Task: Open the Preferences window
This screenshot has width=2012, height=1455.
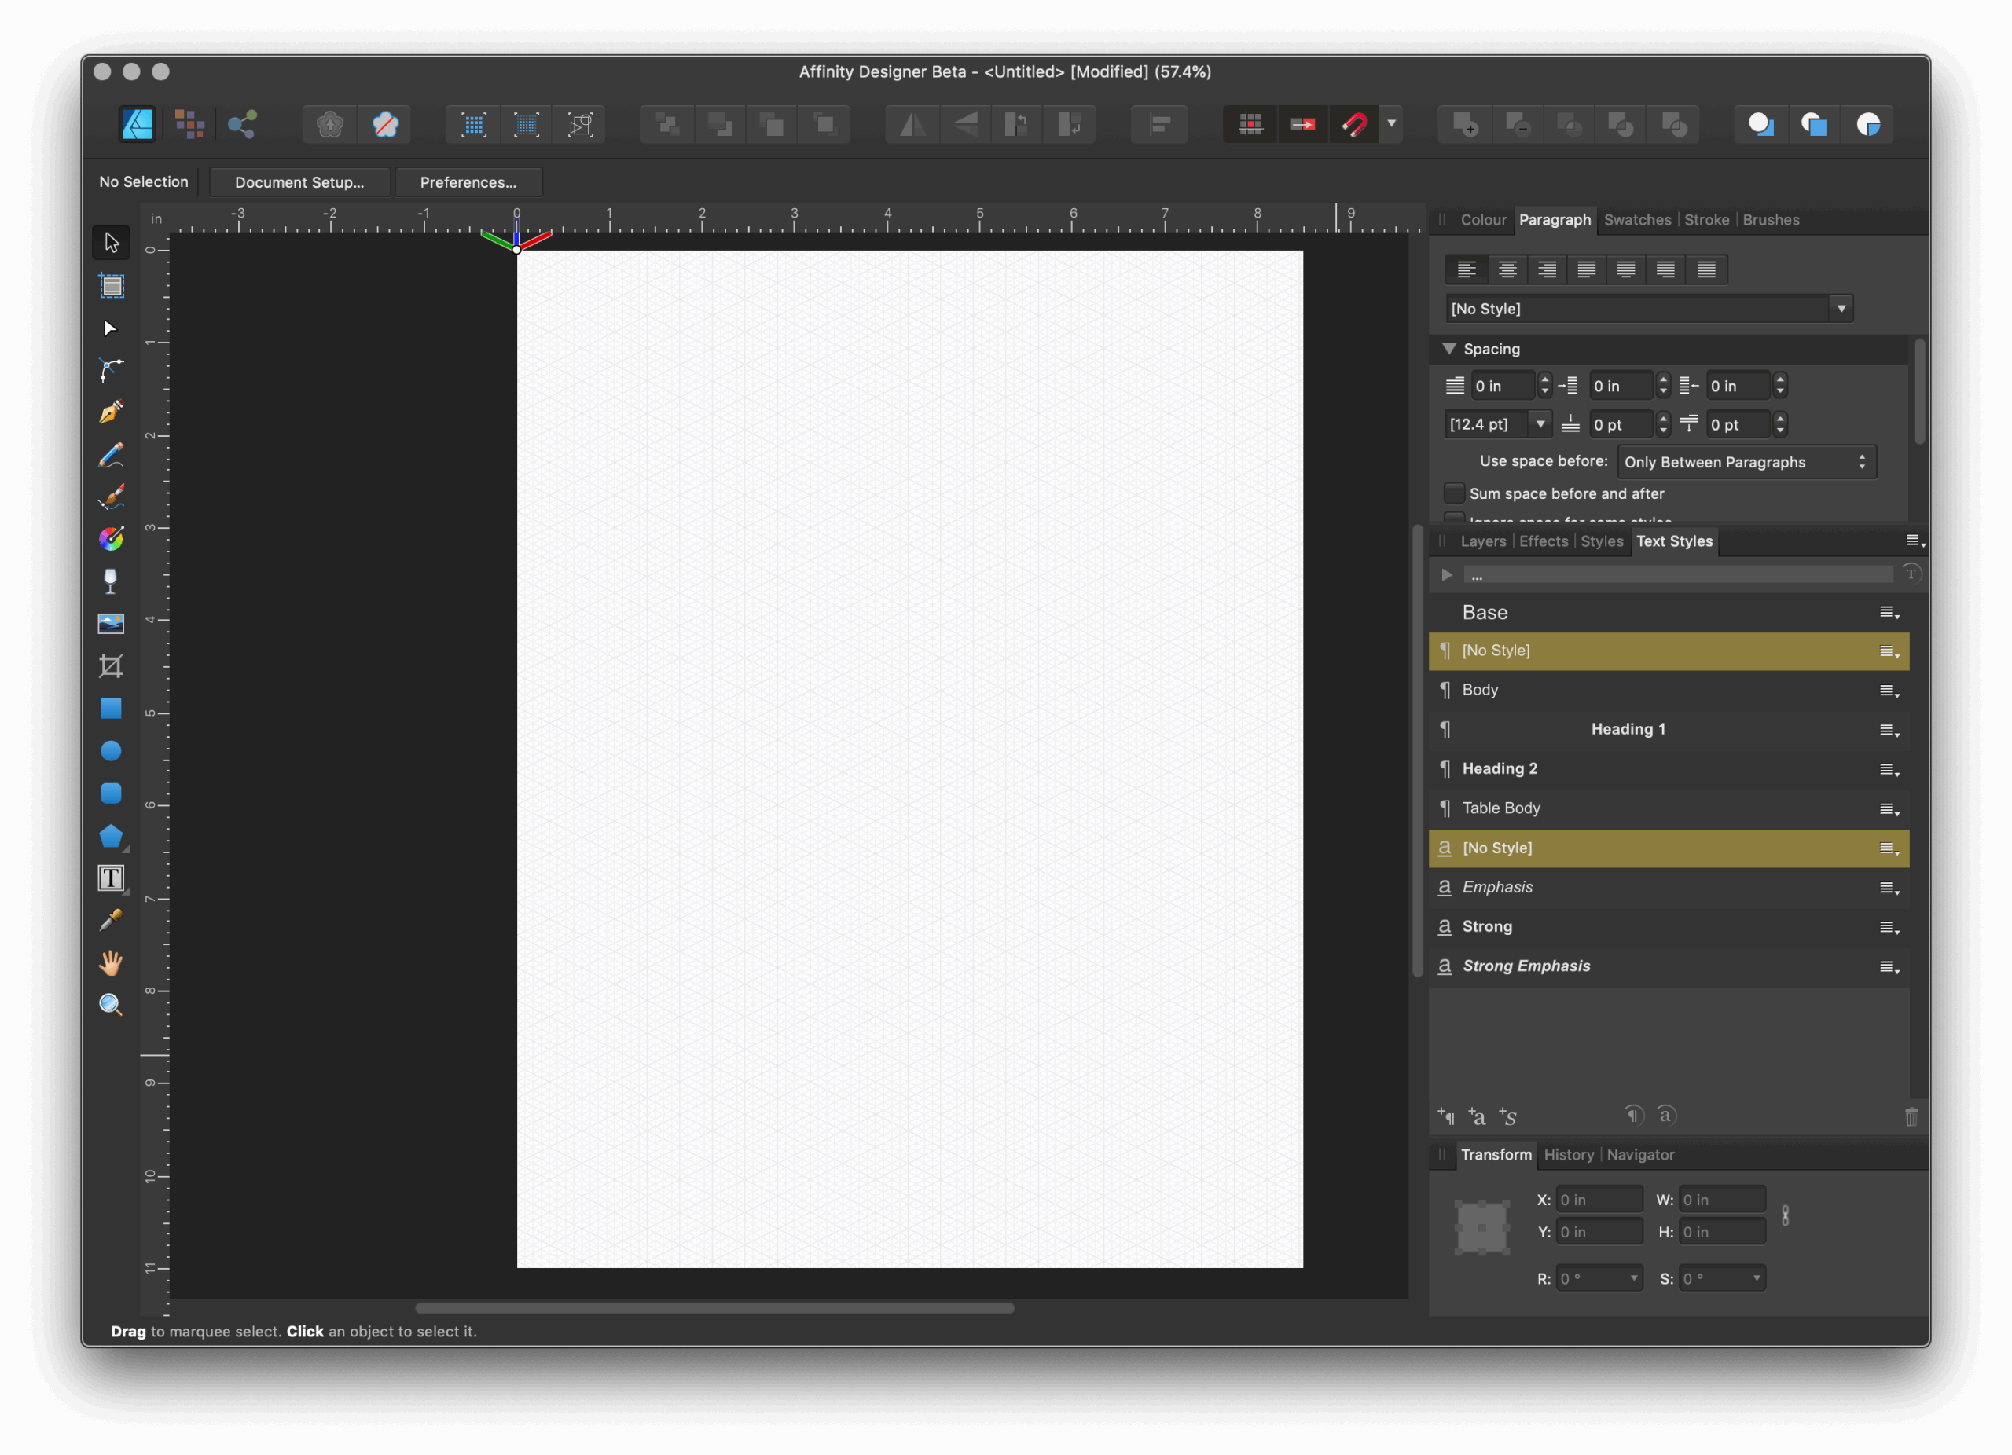Action: coord(468,181)
